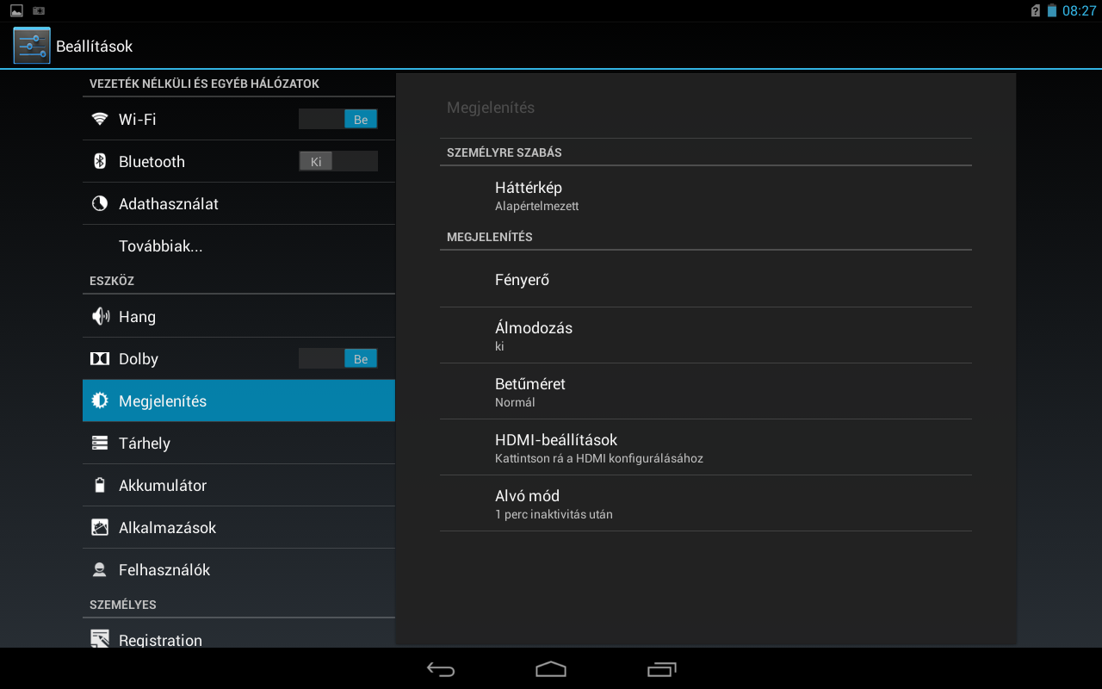Open the Registration settings entry
Image resolution: width=1102 pixels, height=689 pixels.
160,639
